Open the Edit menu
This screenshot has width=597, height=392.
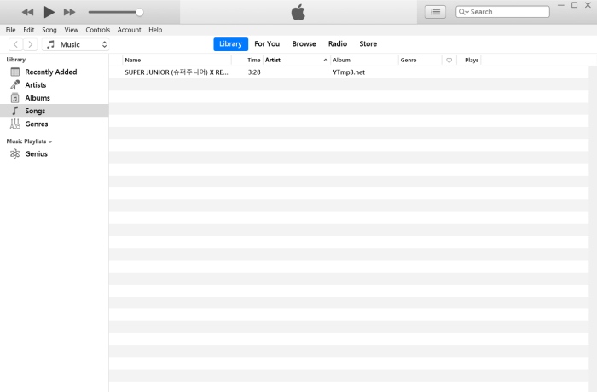(x=28, y=30)
